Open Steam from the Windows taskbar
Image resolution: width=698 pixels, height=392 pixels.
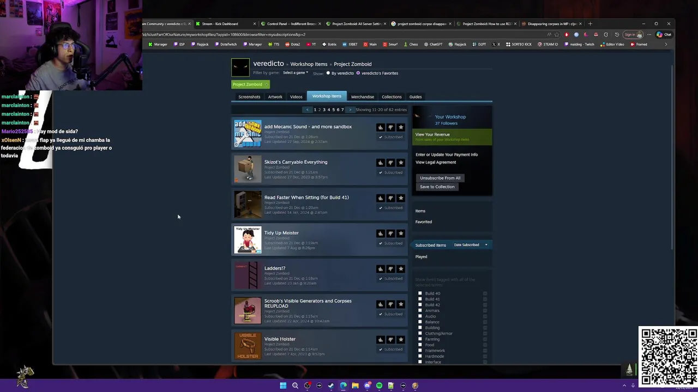point(331,385)
